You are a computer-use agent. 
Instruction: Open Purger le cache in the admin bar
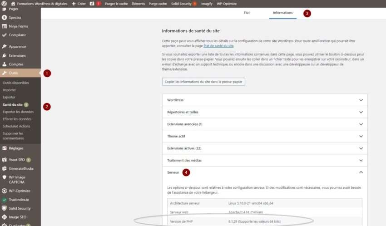click(x=116, y=4)
